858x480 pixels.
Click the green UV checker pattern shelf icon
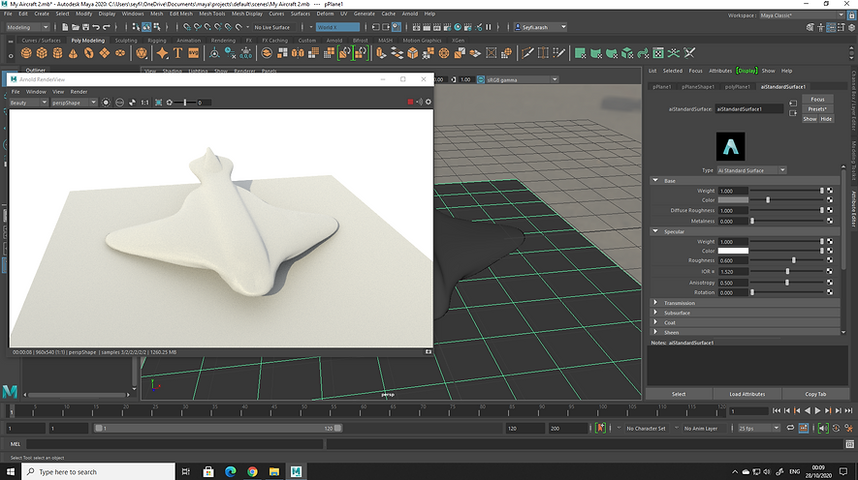pos(658,53)
